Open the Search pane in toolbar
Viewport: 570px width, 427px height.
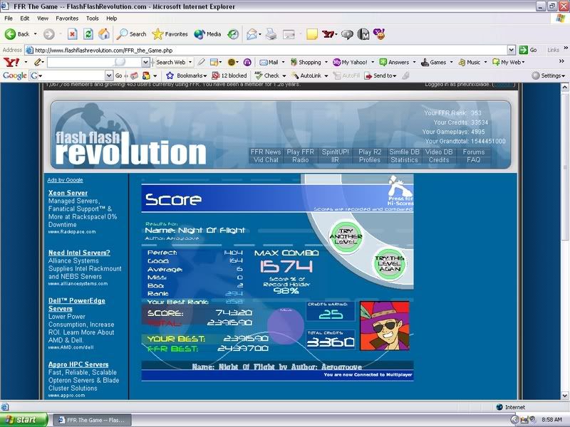[132, 33]
